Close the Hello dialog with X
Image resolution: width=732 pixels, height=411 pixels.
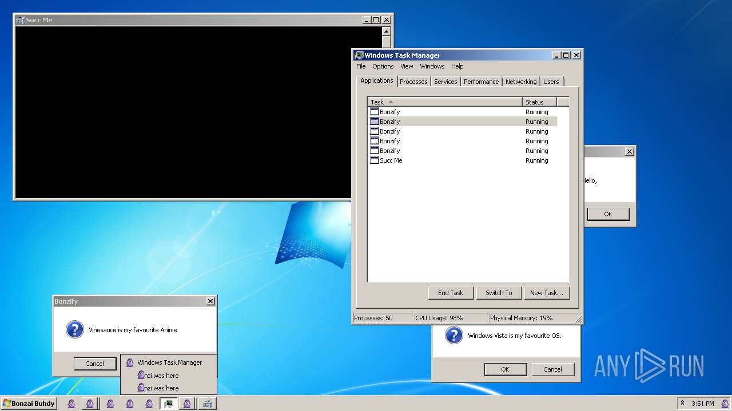630,151
